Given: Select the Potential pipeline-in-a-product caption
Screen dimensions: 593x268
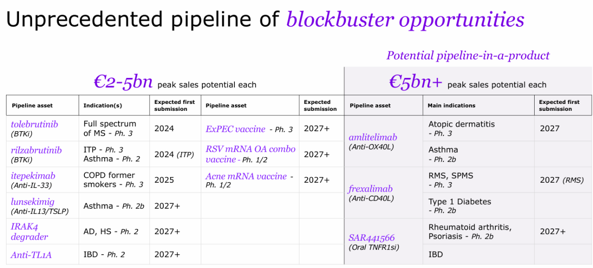Looking at the screenshot, I should click(x=468, y=56).
